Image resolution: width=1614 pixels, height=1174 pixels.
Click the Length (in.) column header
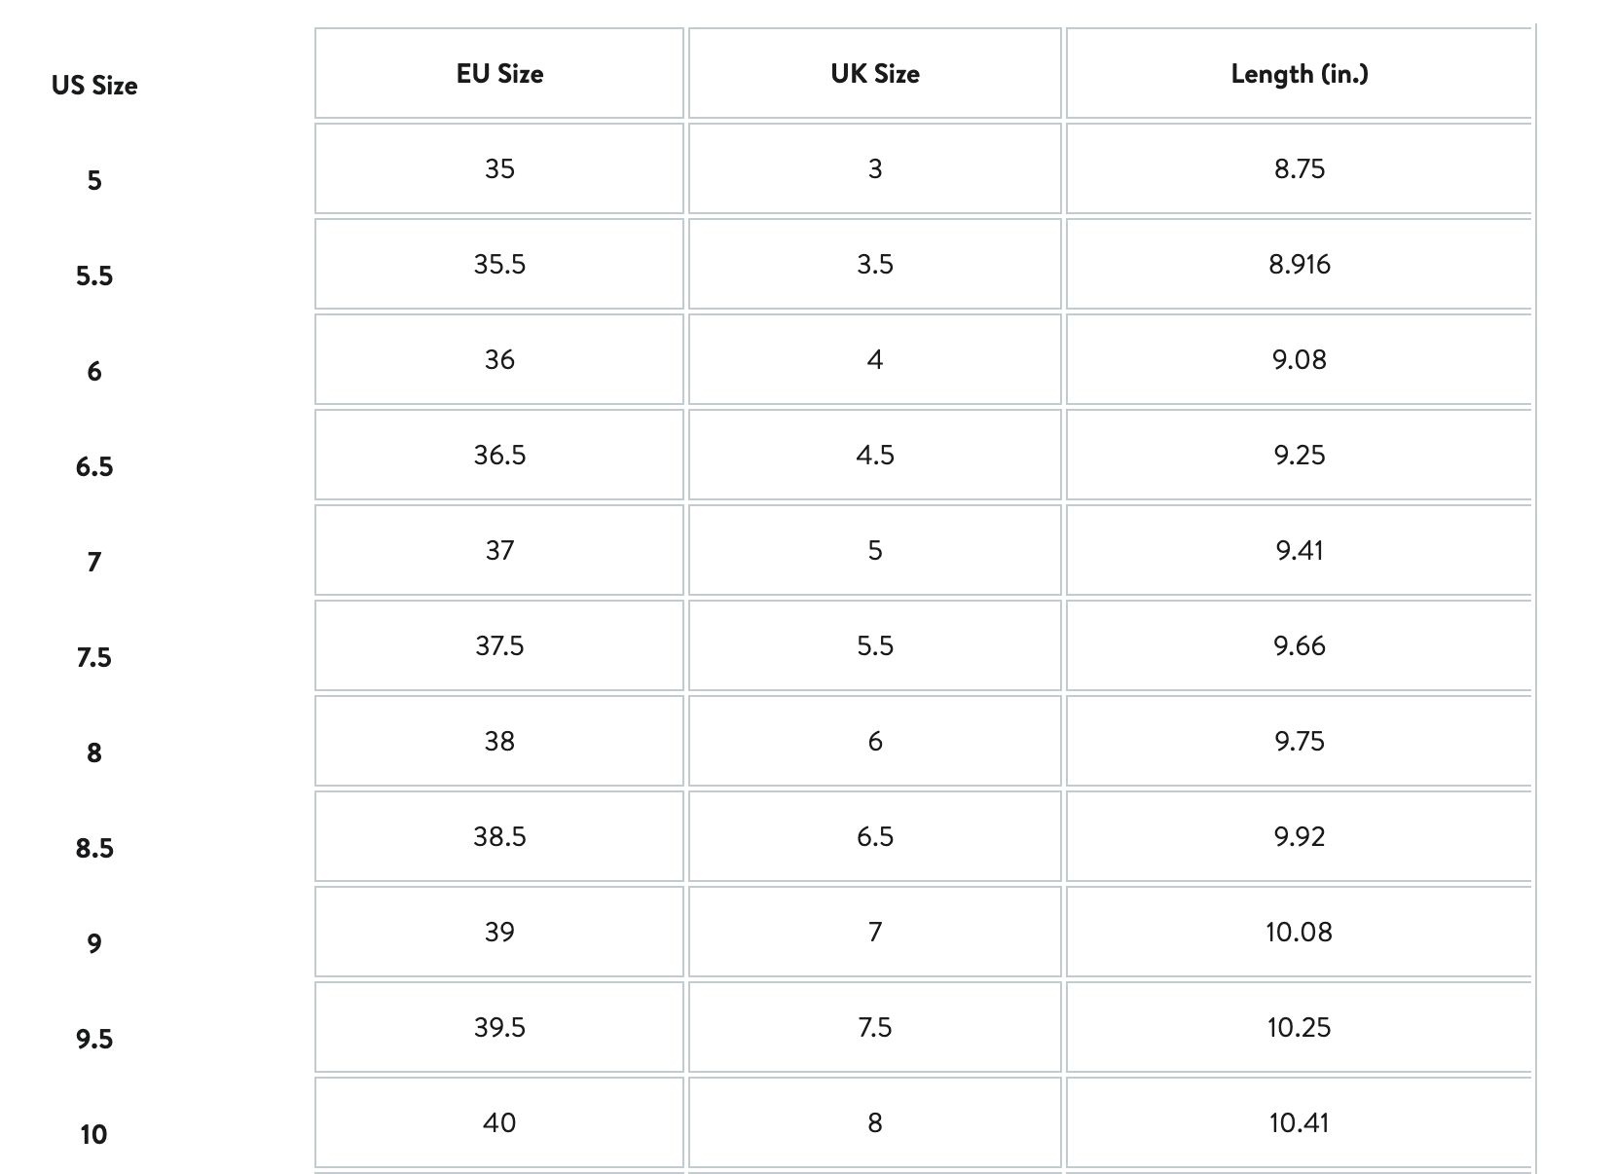[1299, 74]
